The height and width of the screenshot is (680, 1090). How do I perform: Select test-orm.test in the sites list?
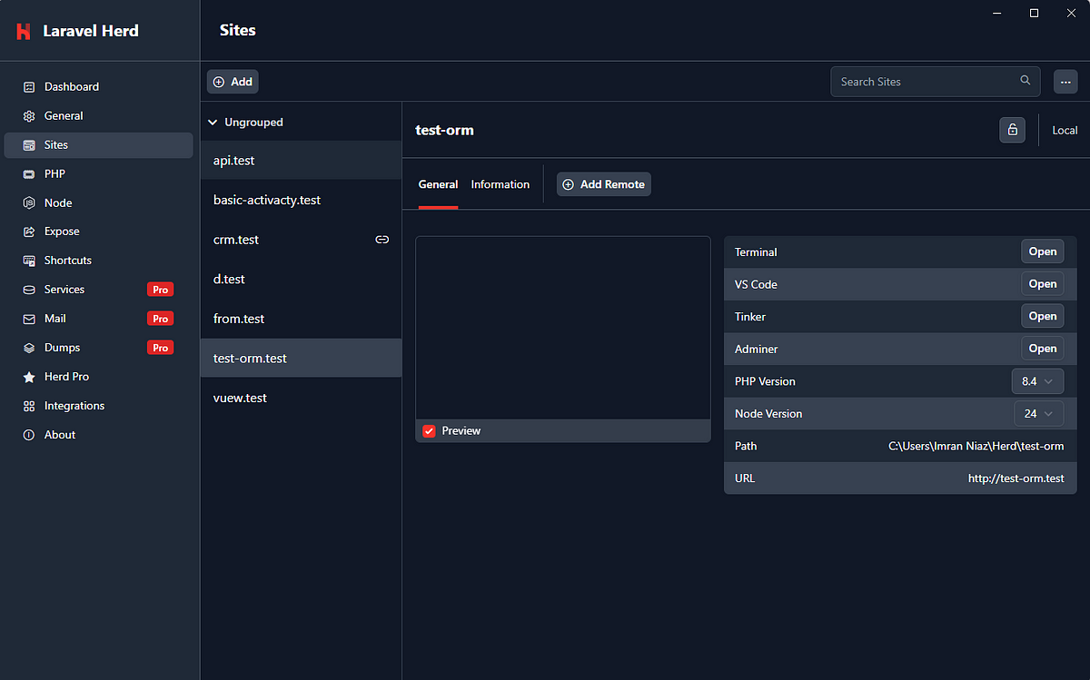click(301, 358)
